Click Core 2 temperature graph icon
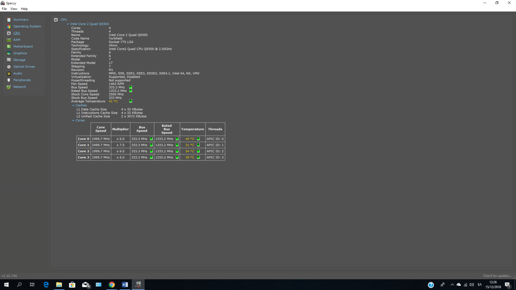This screenshot has width=516, height=290. pos(198,151)
